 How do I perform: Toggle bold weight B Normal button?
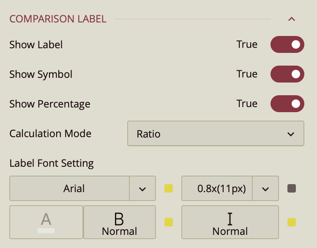click(x=120, y=222)
